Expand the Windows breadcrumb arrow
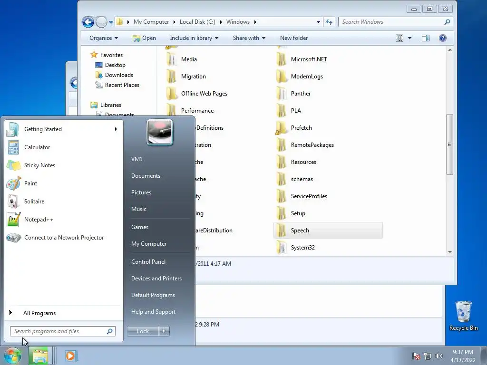The image size is (487, 365). [x=255, y=22]
